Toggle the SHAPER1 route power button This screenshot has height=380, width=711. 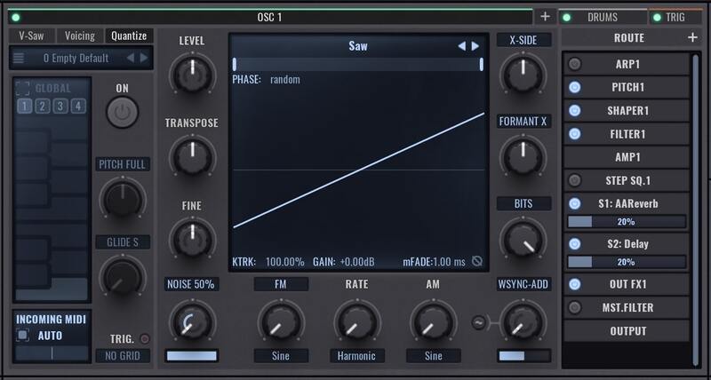coord(574,110)
